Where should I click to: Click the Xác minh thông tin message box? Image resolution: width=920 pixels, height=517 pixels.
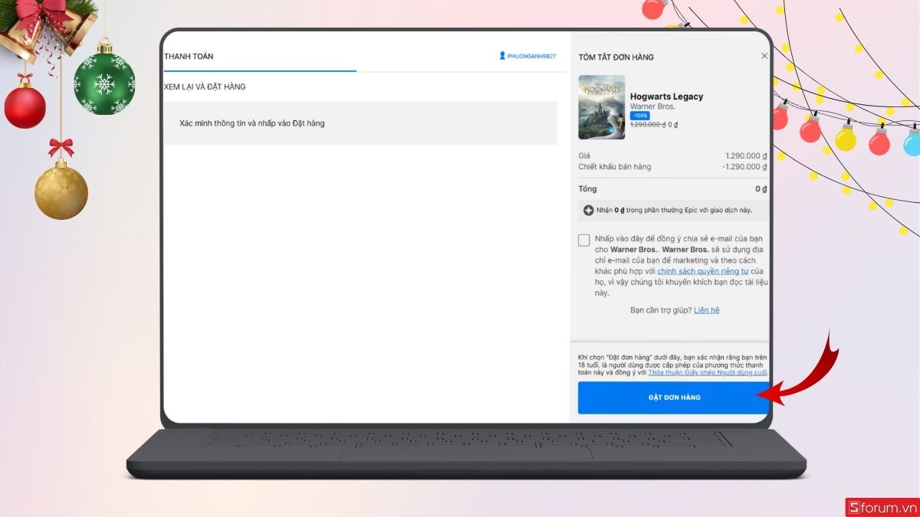[360, 123]
